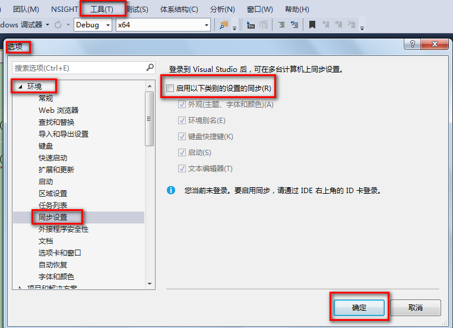The width and height of the screenshot is (453, 328).
Task: Enable the sync settings for categories checkbox
Action: click(170, 88)
